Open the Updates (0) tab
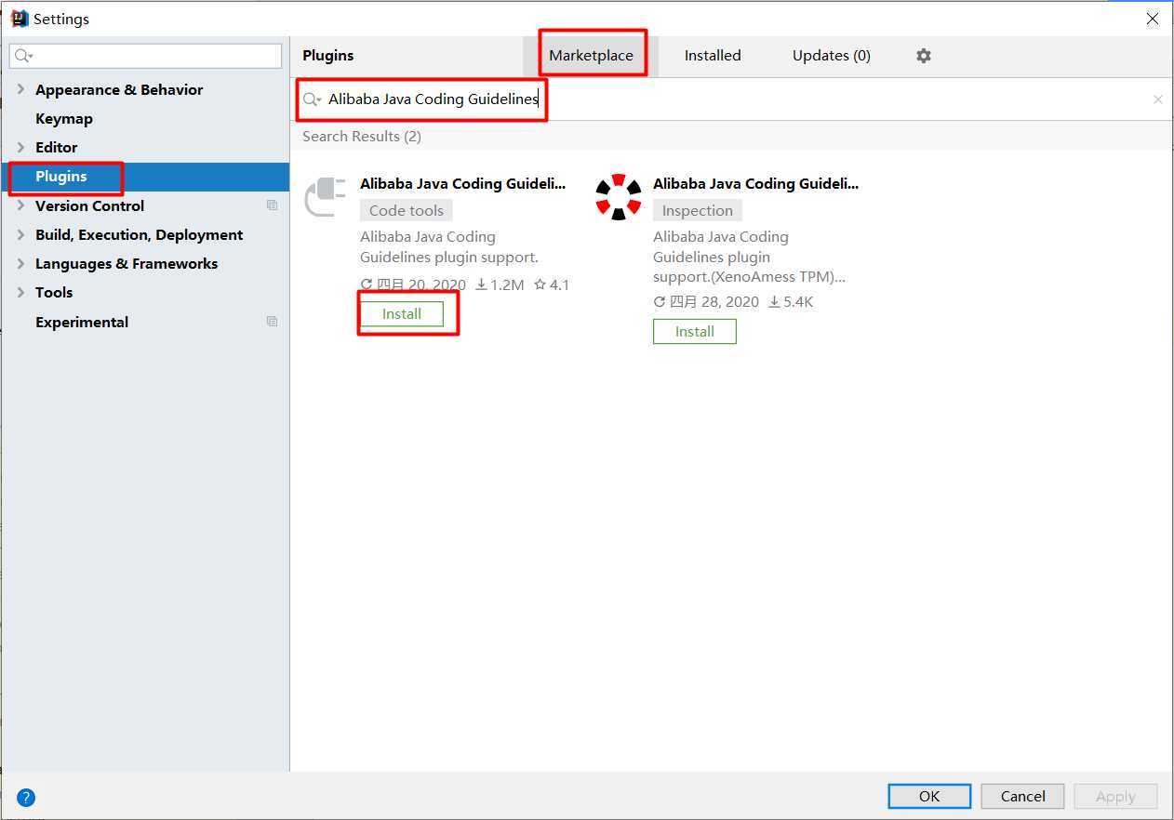This screenshot has width=1174, height=820. pyautogui.click(x=832, y=56)
